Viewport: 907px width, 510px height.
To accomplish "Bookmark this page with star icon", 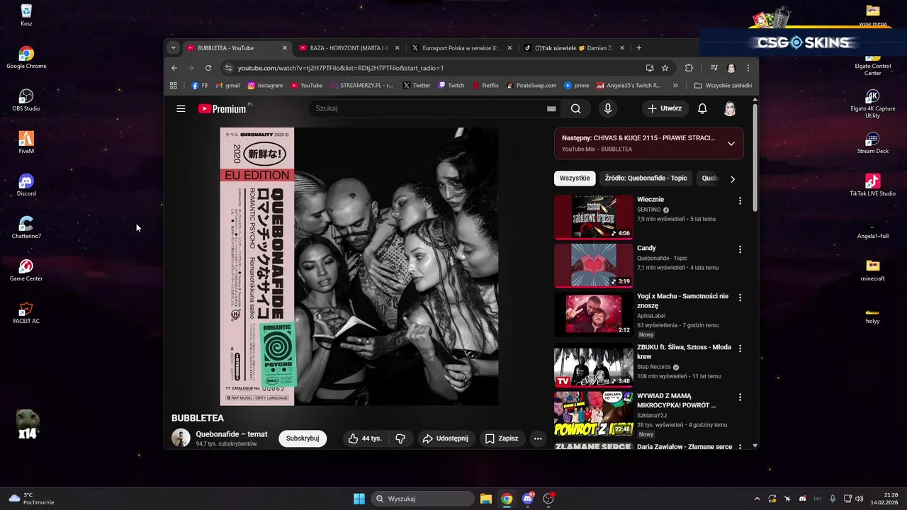I will point(665,68).
